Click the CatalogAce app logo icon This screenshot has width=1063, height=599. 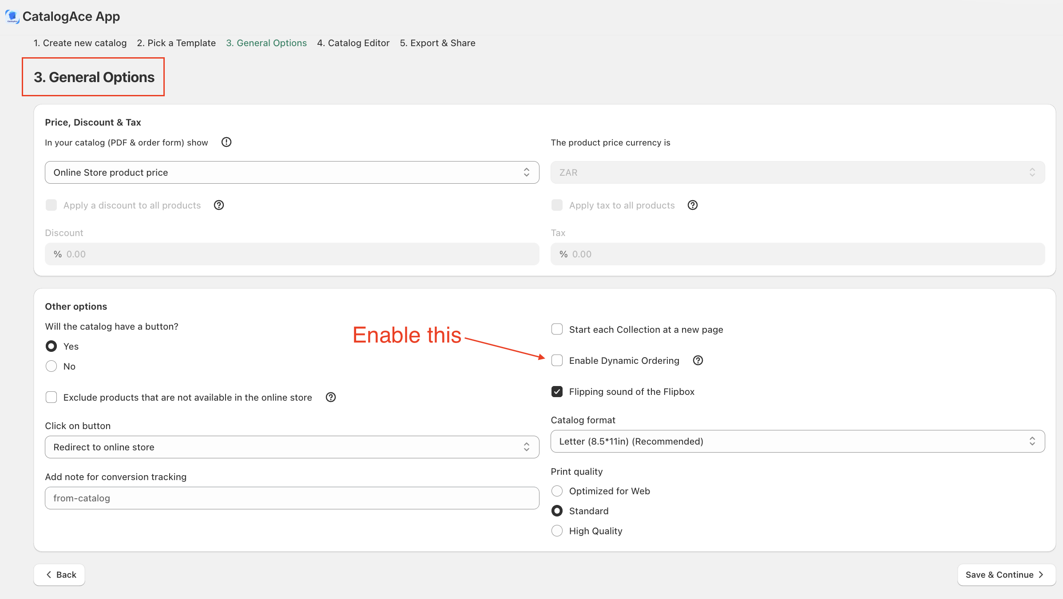[x=12, y=16]
